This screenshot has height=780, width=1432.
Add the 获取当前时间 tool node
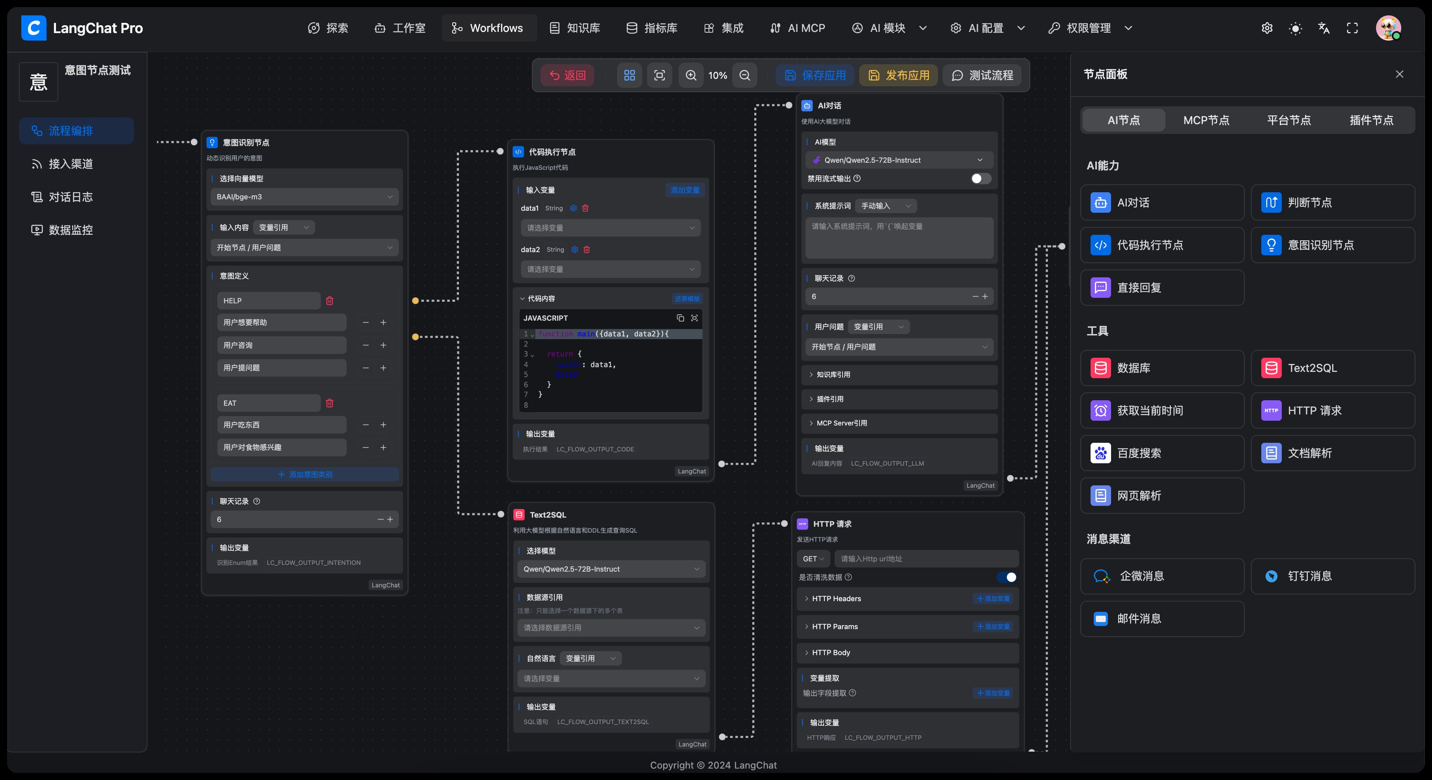(x=1162, y=410)
